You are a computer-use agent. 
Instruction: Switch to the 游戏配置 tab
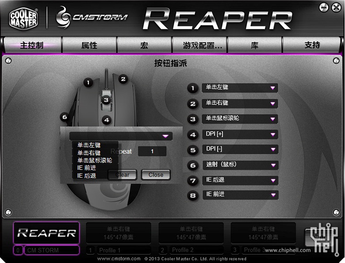[199, 45]
